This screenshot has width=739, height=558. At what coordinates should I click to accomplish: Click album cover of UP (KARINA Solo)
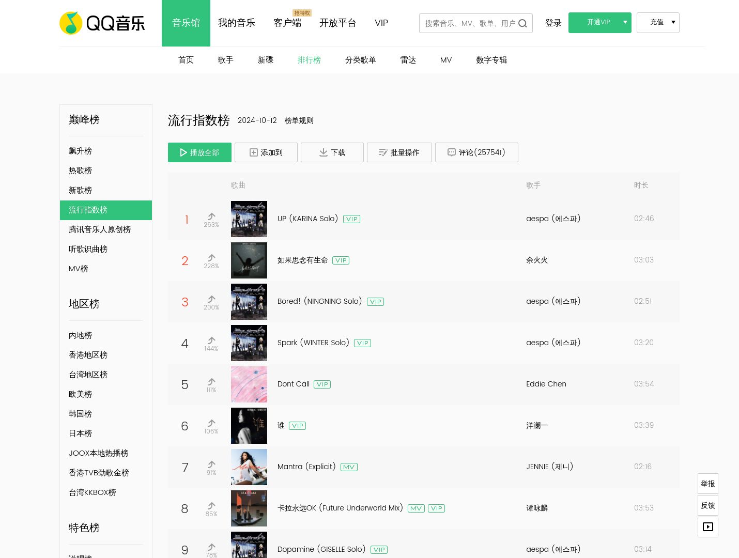[249, 219]
